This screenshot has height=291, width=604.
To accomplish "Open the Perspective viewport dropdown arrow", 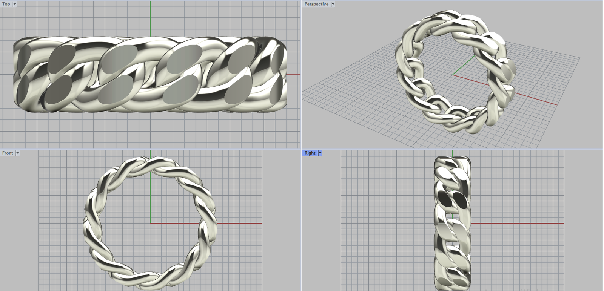I will pos(333,4).
